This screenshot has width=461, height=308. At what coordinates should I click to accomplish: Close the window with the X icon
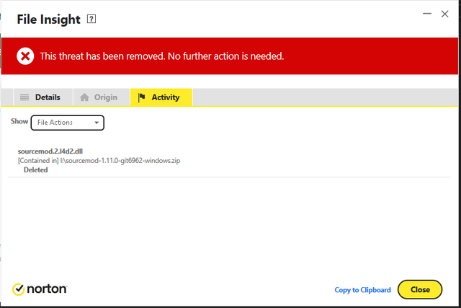click(x=444, y=14)
